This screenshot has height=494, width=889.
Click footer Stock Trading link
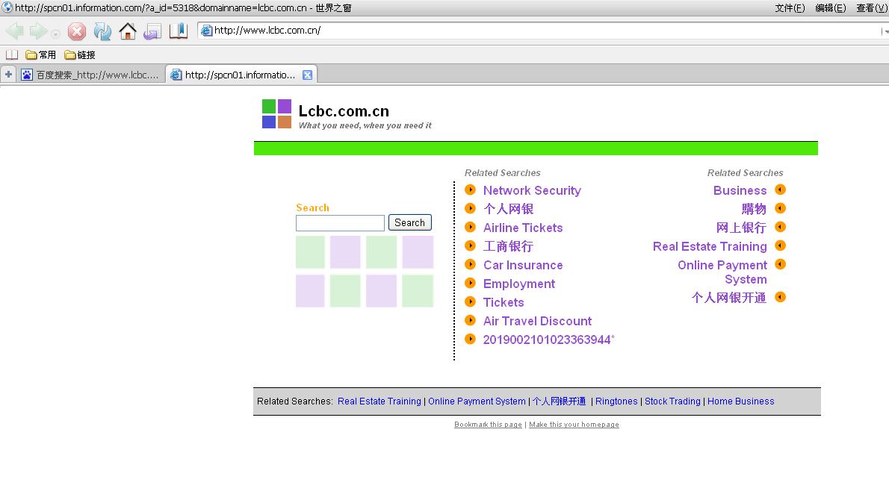672,401
